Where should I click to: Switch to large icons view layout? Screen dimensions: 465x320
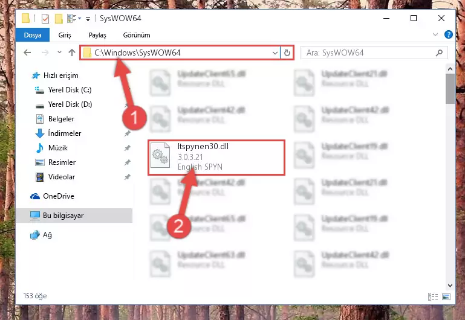(x=446, y=296)
